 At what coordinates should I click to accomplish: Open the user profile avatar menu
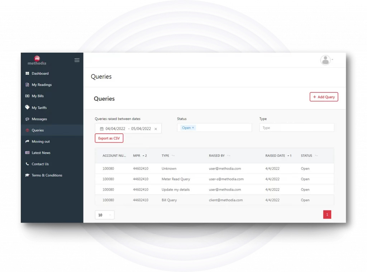point(325,60)
